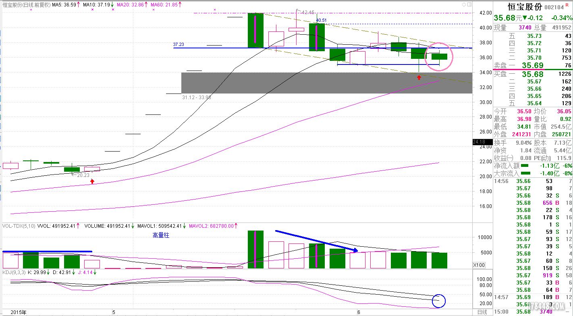Click the 20.23 low price label
Image resolution: width=573 pixels, height=316 pixels.
[83, 175]
